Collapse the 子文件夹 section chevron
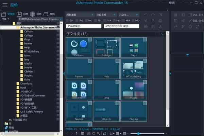204x136 pixels. (163, 34)
